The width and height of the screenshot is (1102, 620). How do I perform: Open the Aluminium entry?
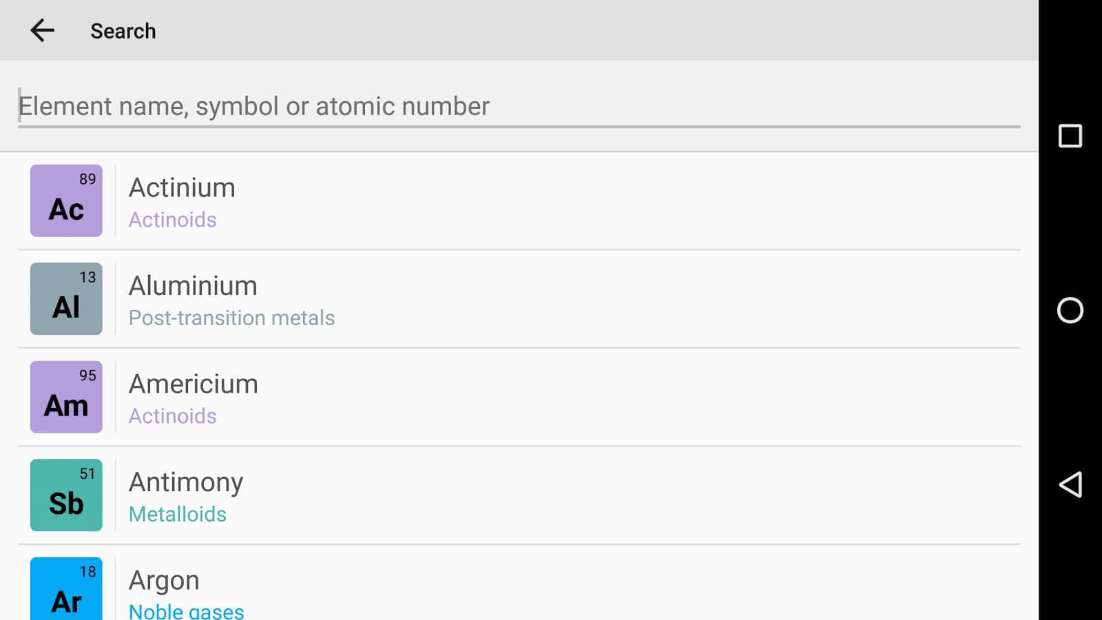[193, 286]
